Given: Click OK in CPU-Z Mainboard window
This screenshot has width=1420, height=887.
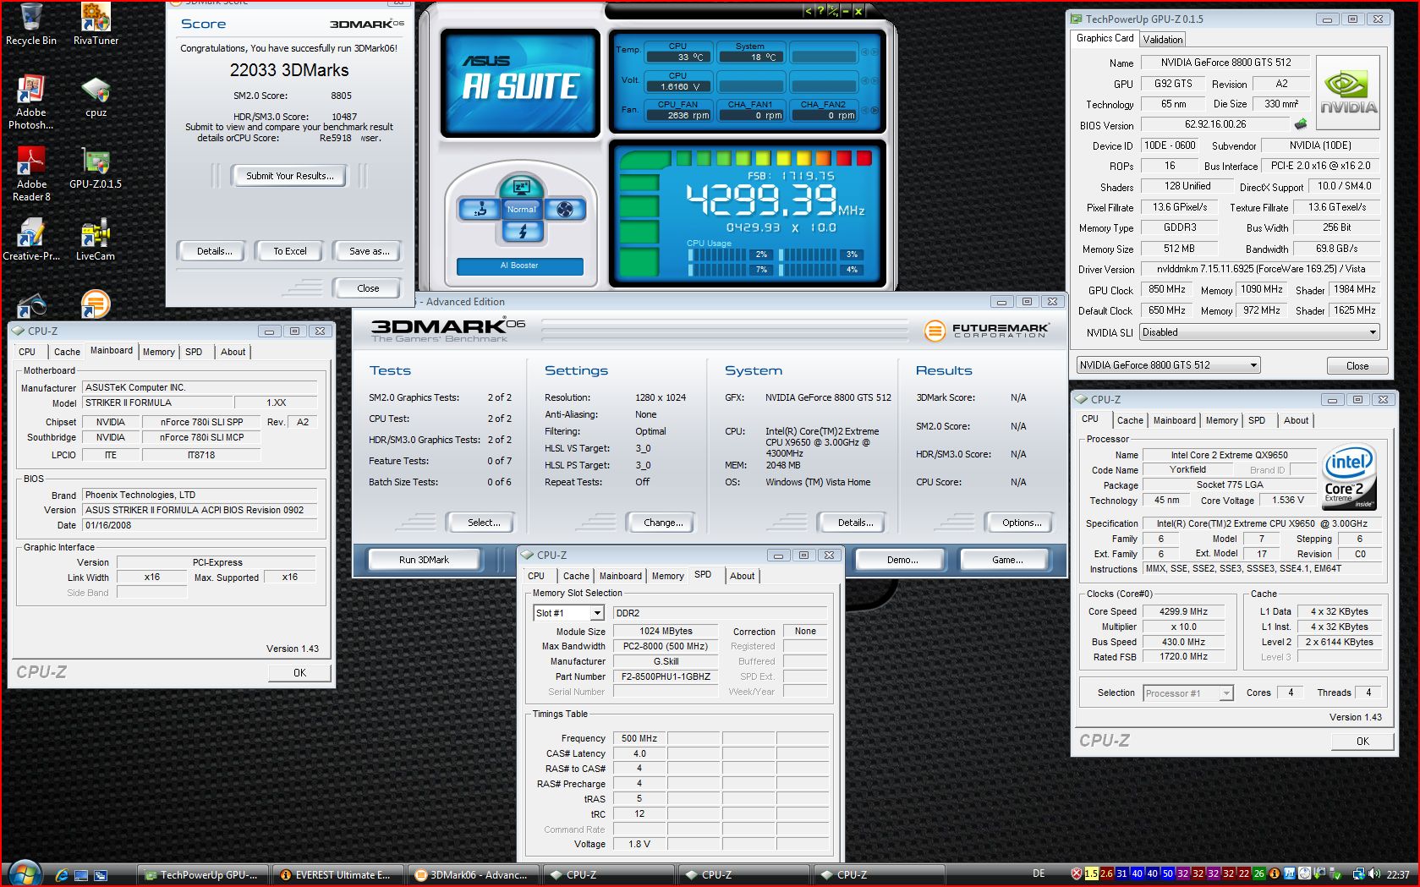Looking at the screenshot, I should coord(299,672).
